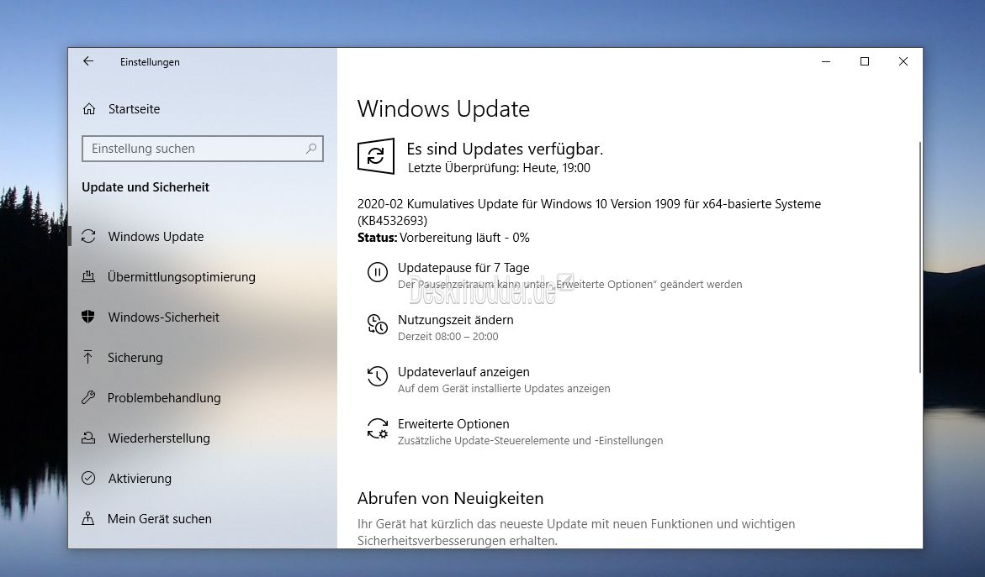Select Mein Gerät suchen
The width and height of the screenshot is (985, 577).
pos(160,519)
